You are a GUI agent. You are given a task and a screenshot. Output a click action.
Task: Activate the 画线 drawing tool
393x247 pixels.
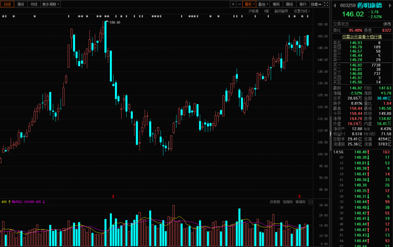(x=290, y=4)
